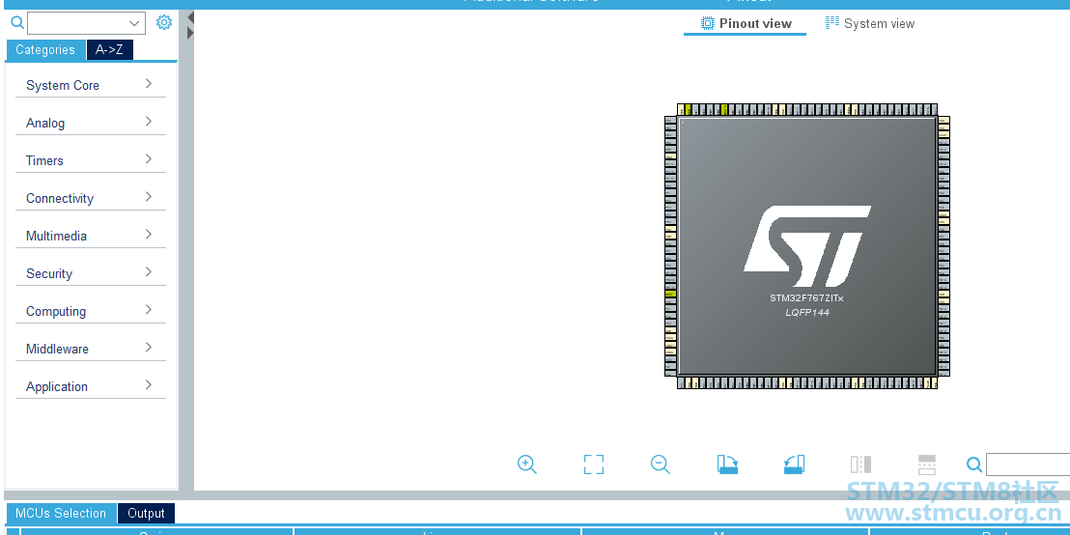The image size is (1070, 535).
Task: Expand the Multimedia category
Action: point(90,236)
